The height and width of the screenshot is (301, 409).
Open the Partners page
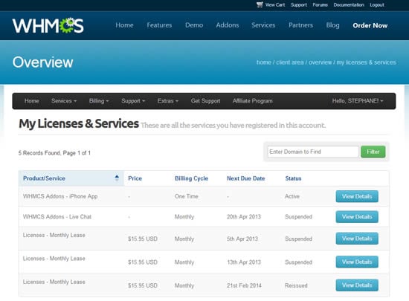coord(300,25)
